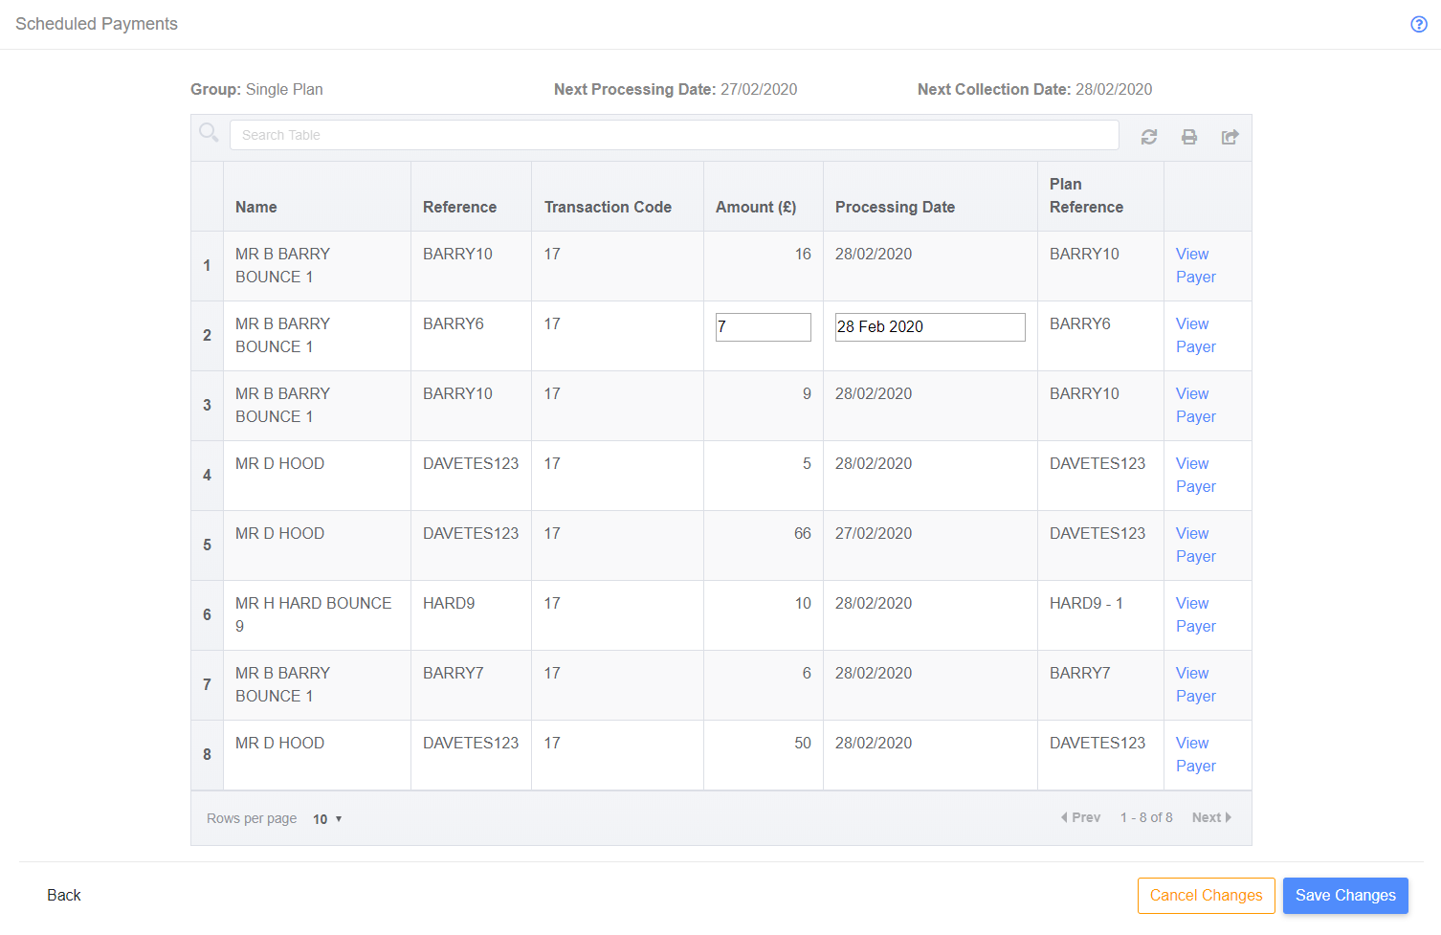Screen dimensions: 1441x935
Task: Print the table using printer icon
Action: (x=1189, y=137)
